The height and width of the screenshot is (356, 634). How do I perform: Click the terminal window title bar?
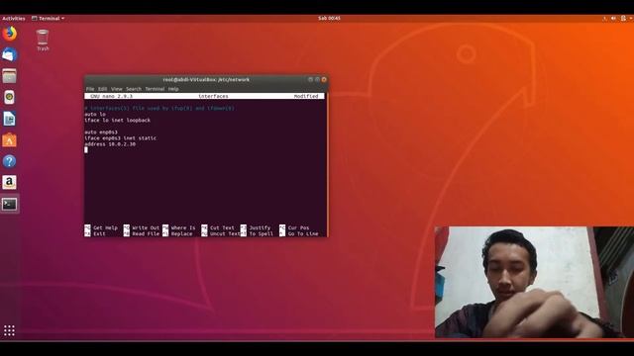click(206, 79)
